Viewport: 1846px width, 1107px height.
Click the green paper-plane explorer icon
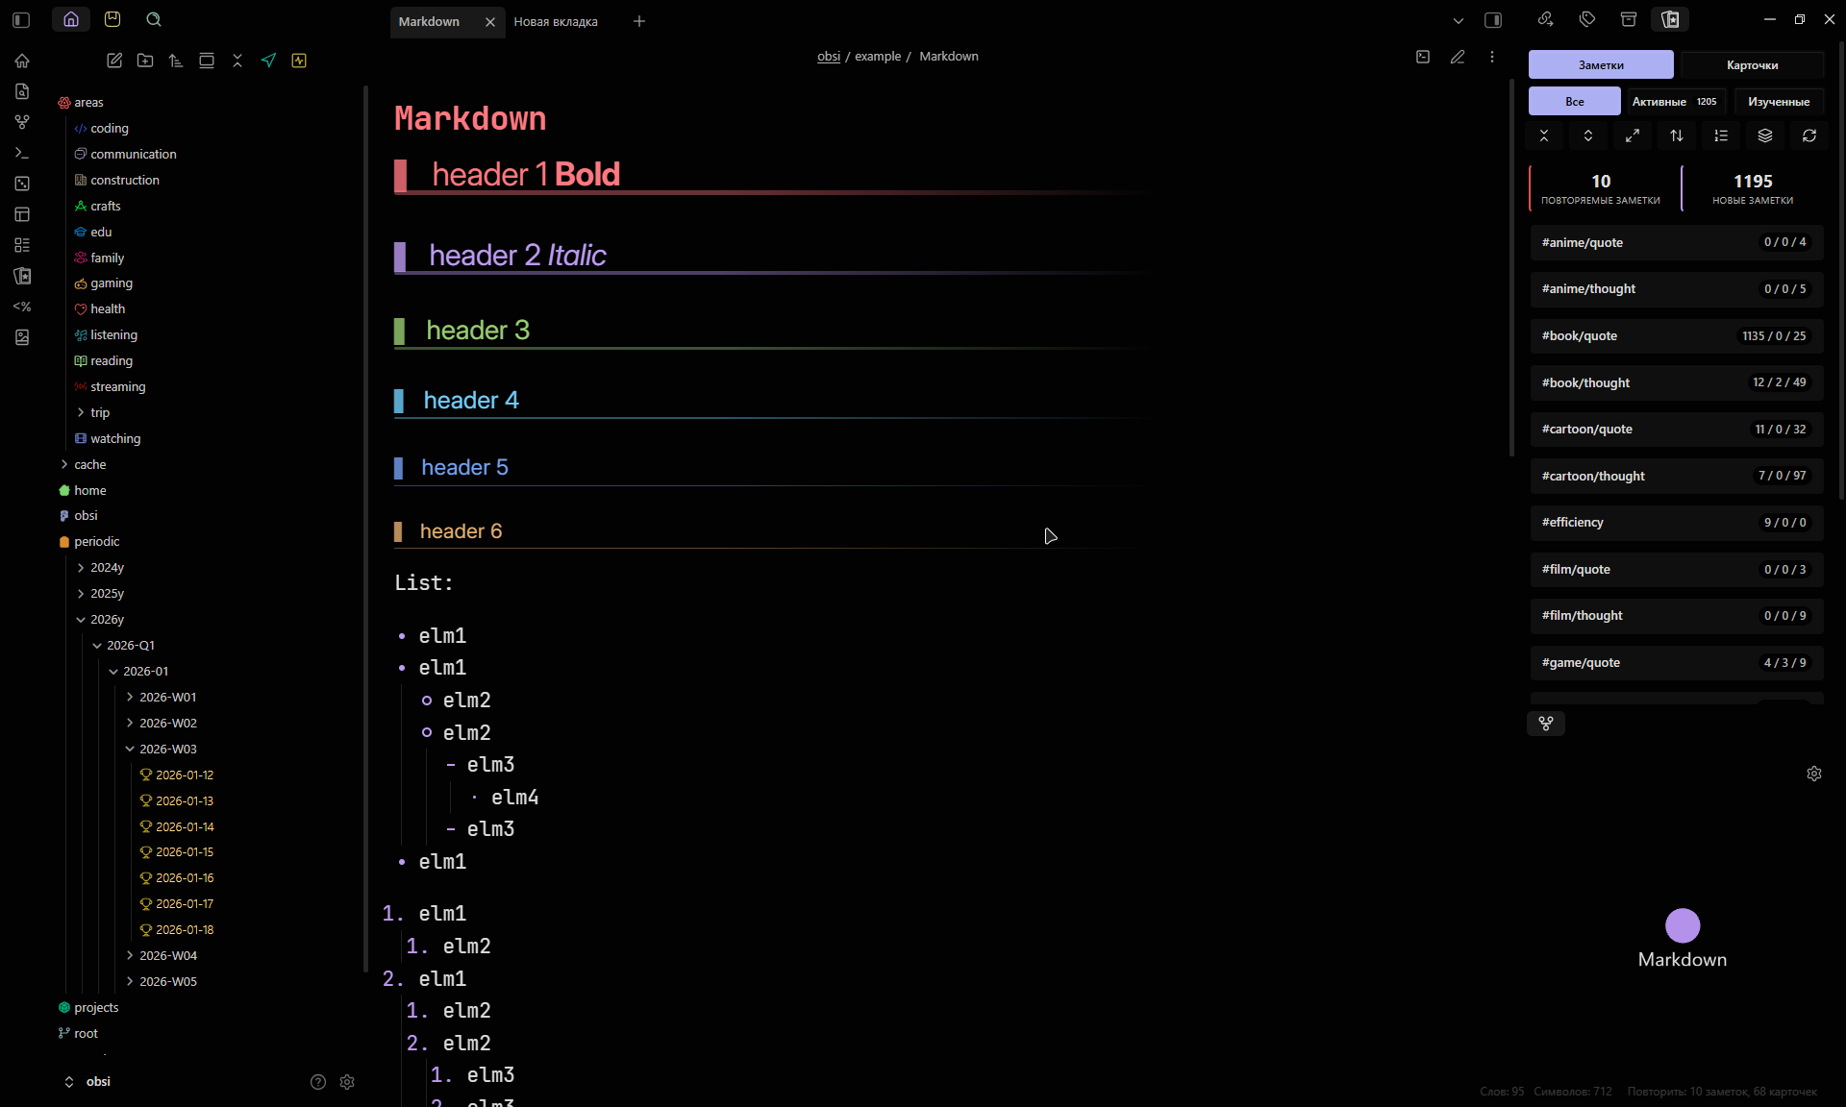tap(268, 61)
